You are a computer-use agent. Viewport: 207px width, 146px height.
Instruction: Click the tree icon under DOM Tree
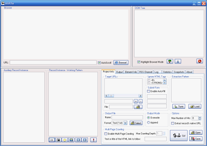170,61
